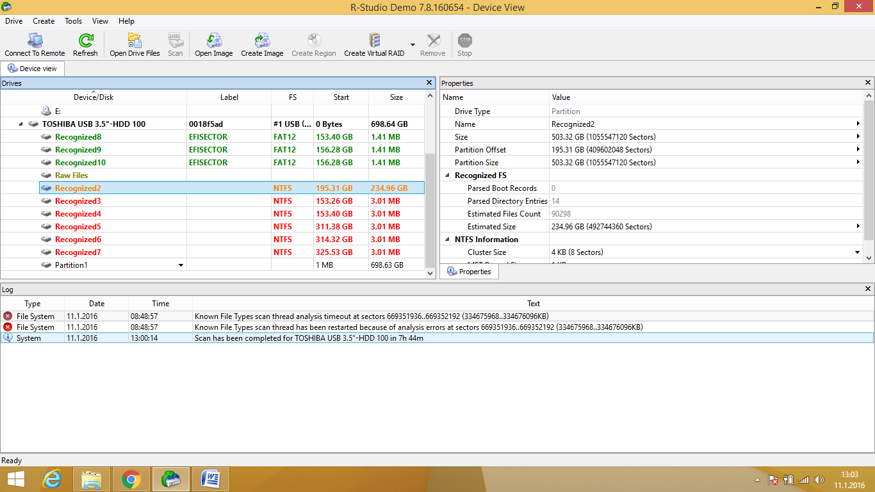Click the Drives panel scrollbar up arrow
875x492 pixels.
point(430,95)
